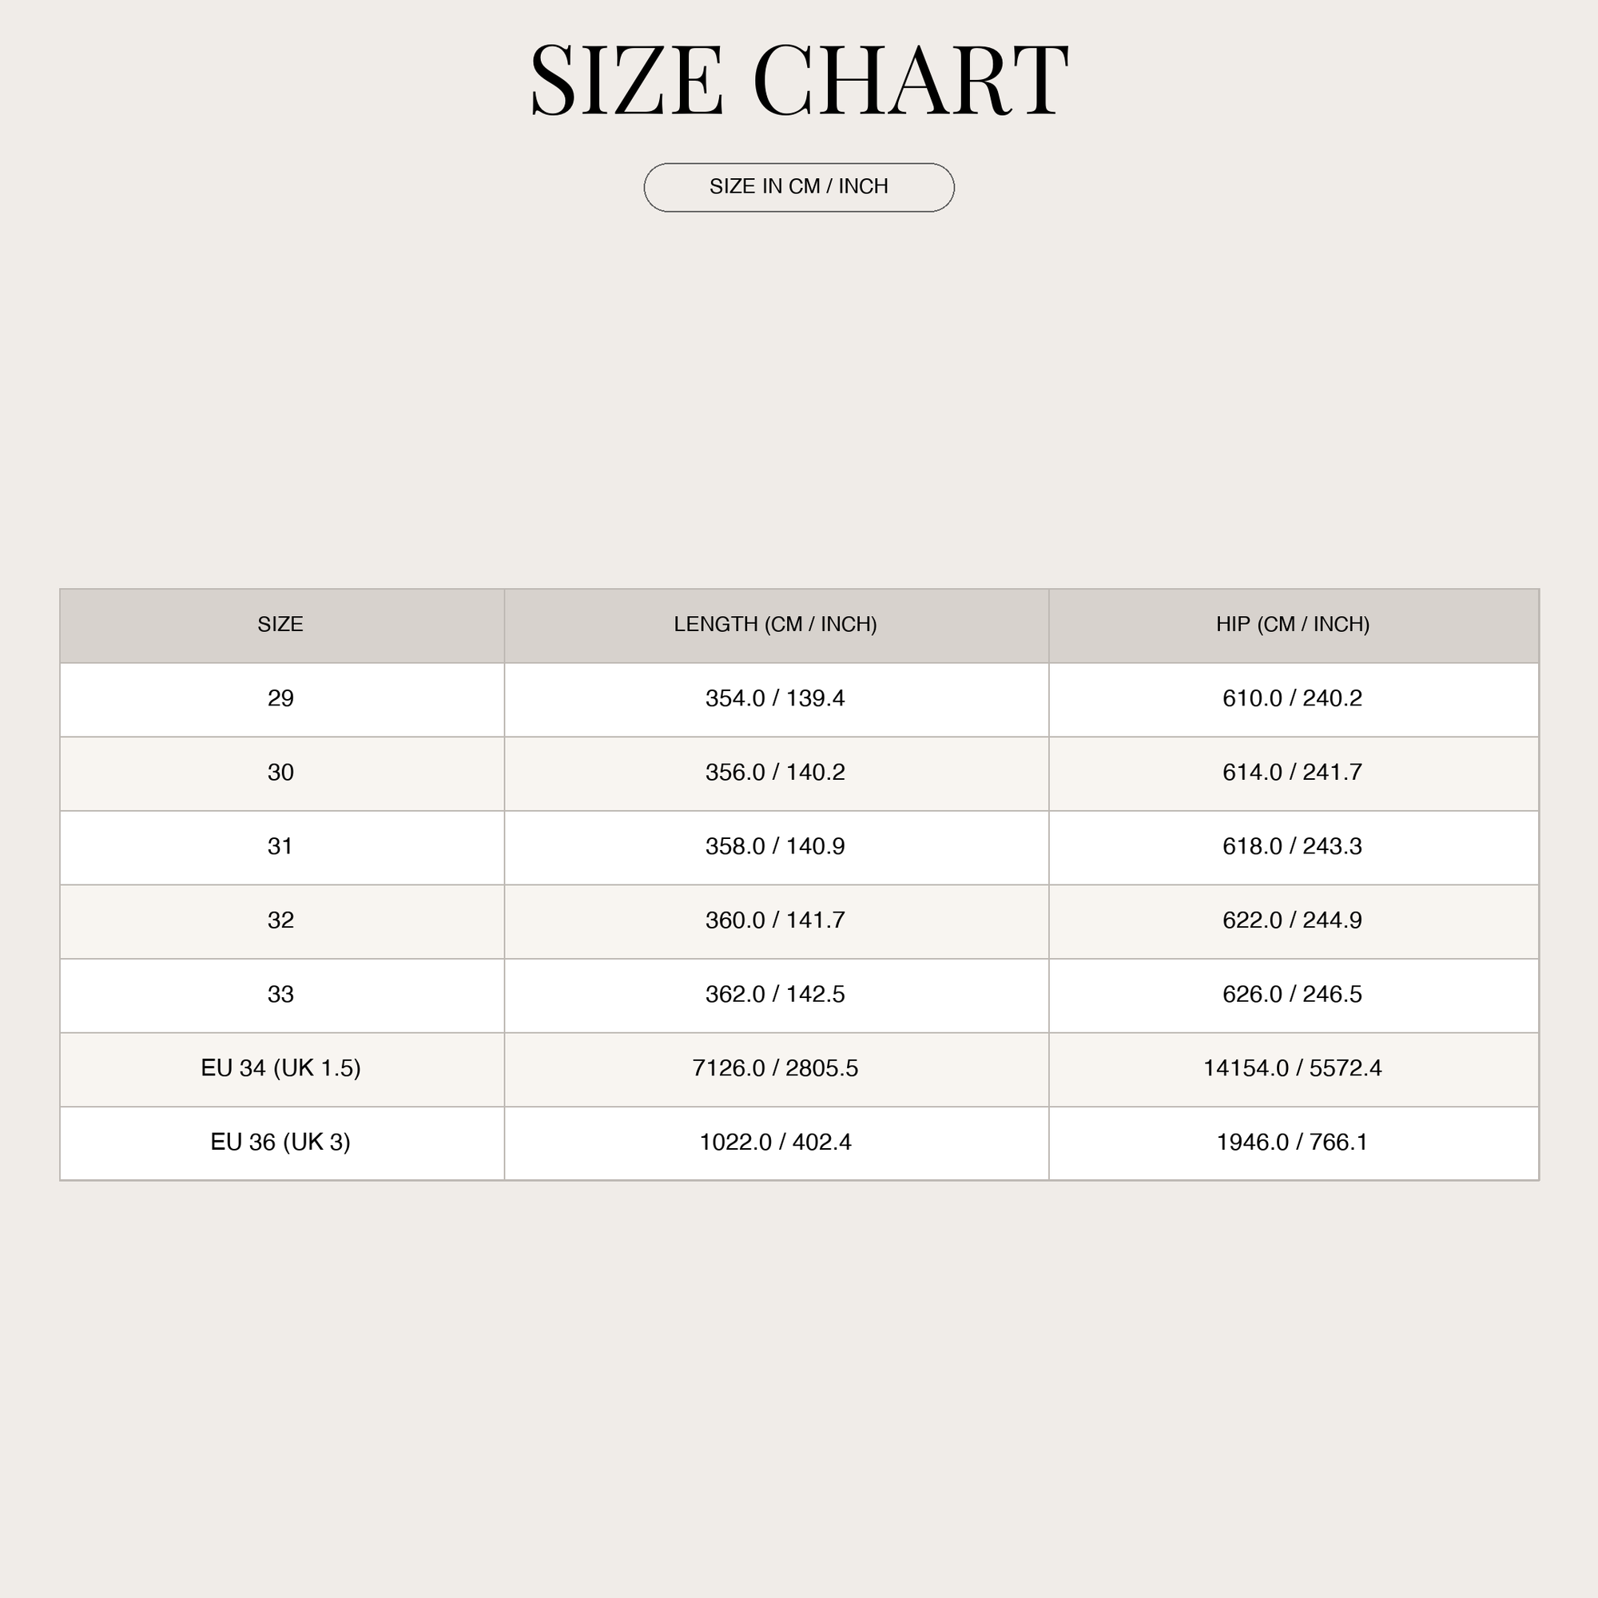Click hip value 1946.0 / 766.1

pos(1293,1143)
